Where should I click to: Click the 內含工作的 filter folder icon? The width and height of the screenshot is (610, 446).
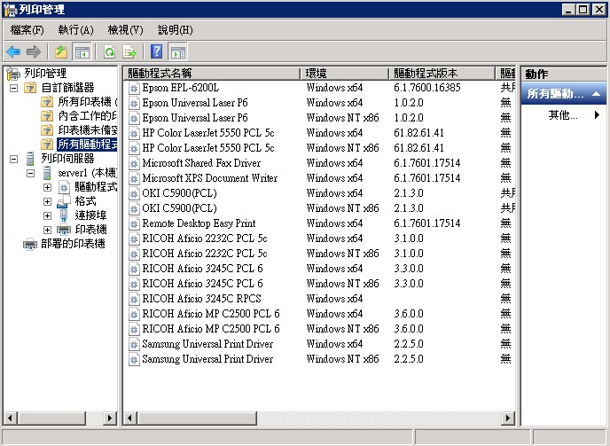[47, 116]
